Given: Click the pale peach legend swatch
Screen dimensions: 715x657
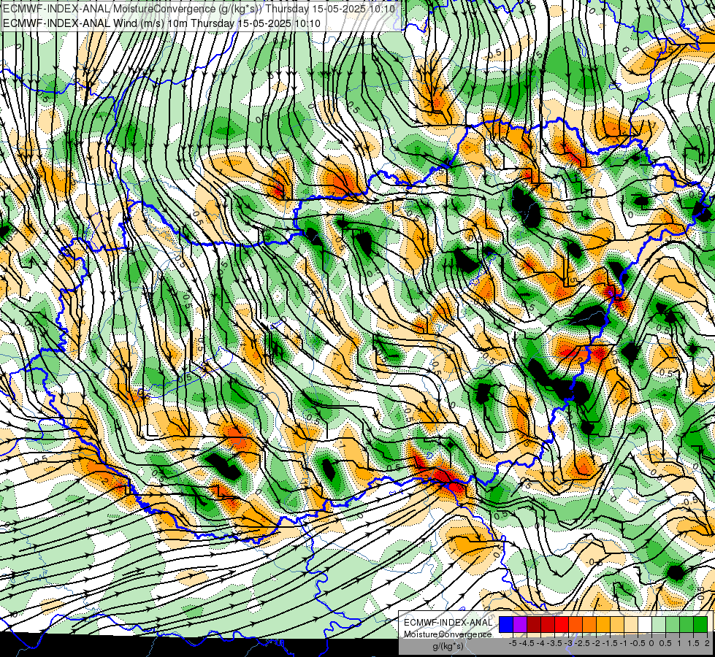Looking at the screenshot, I should click(x=631, y=625).
